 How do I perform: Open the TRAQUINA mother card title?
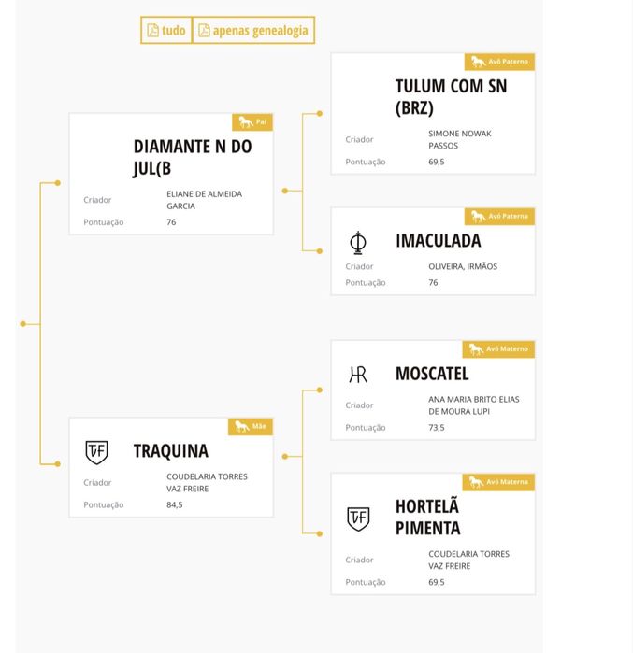click(x=171, y=451)
